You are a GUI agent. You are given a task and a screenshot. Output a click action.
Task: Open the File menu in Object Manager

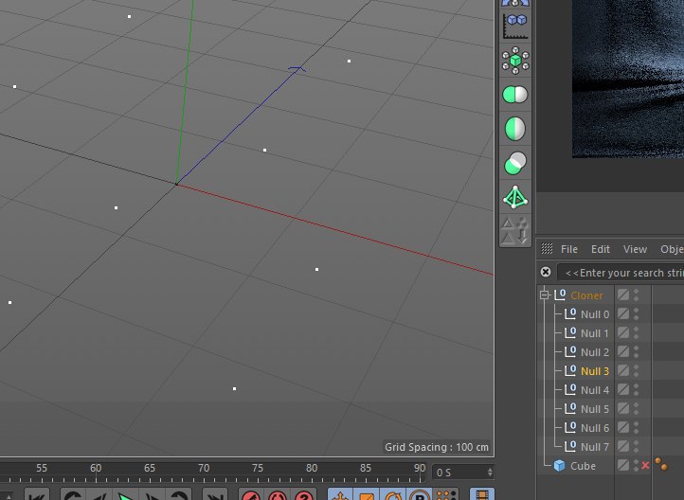[x=568, y=249]
